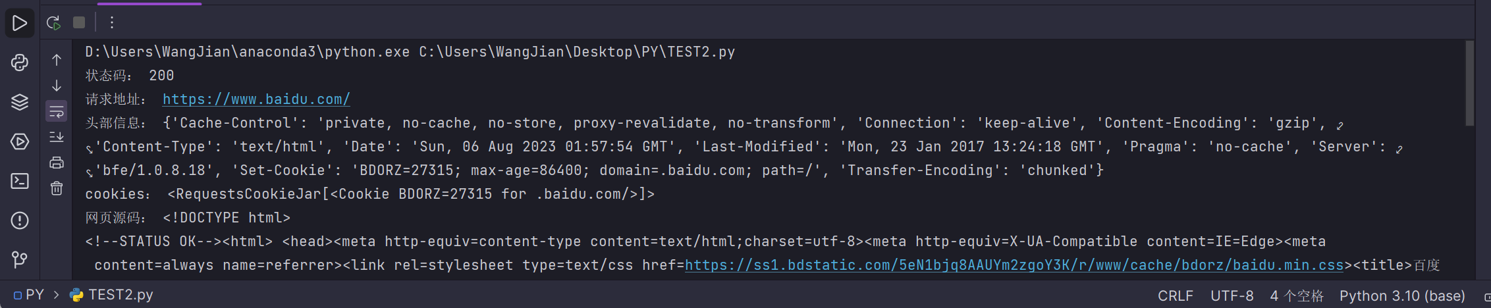Jump down the stack trace arrow

(57, 86)
